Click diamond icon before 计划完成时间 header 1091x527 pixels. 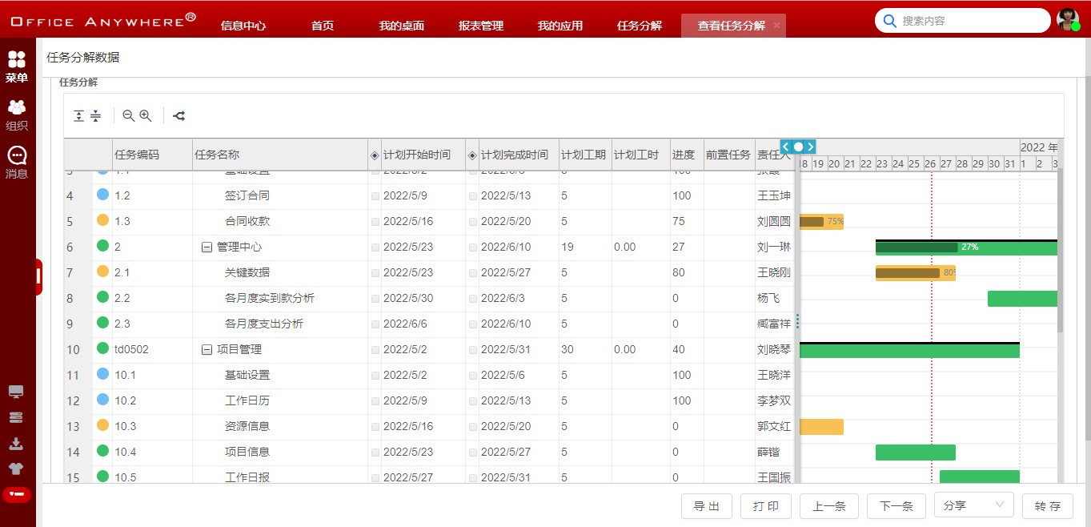(472, 155)
